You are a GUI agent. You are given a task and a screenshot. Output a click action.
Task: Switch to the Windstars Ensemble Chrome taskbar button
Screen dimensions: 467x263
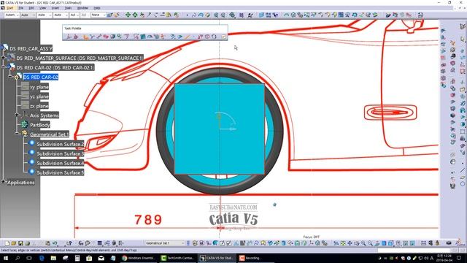tap(139, 258)
